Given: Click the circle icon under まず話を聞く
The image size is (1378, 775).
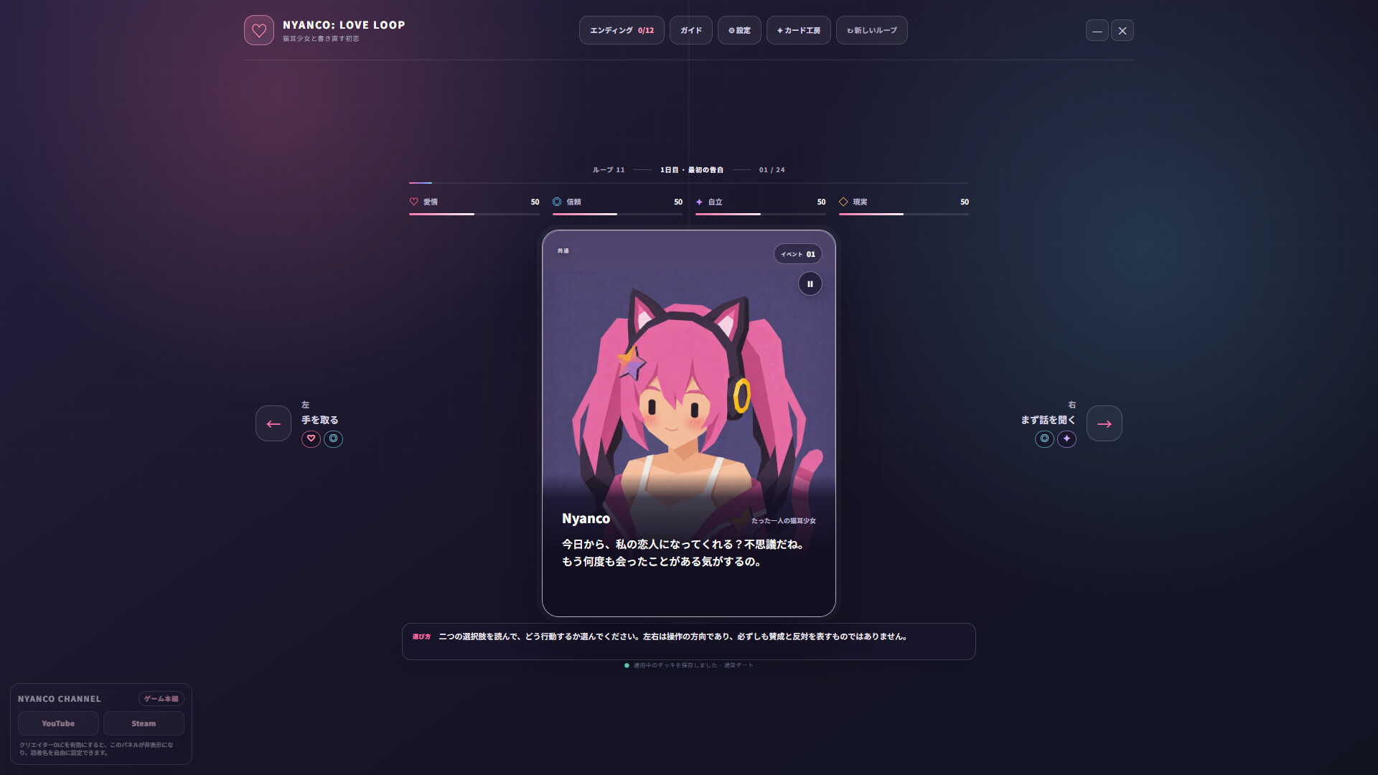Looking at the screenshot, I should tap(1044, 438).
